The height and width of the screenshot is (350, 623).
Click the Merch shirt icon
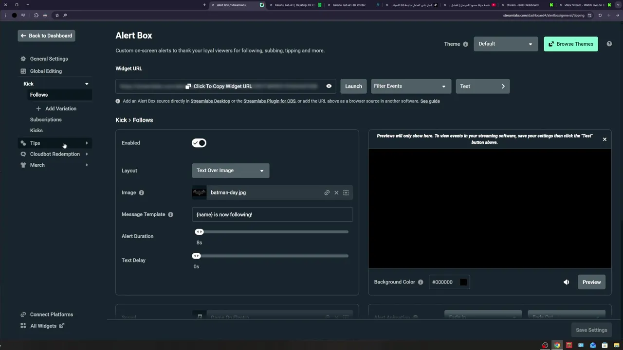click(x=23, y=165)
